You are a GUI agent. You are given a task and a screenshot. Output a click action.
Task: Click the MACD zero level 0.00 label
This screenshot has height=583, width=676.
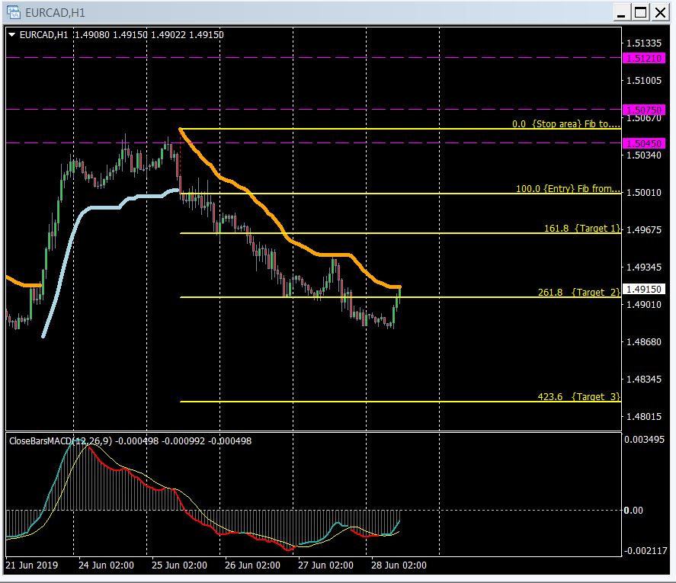coord(633,510)
